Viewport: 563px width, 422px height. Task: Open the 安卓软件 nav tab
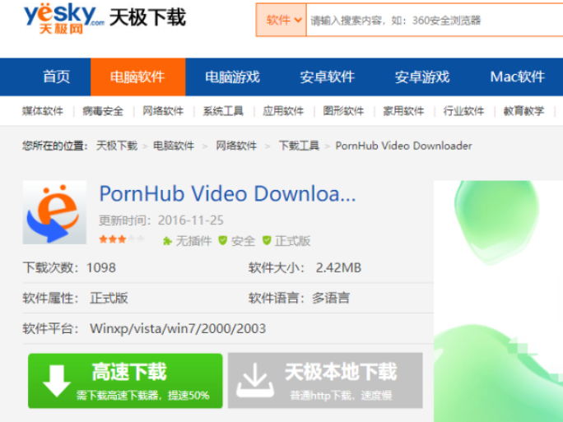click(x=328, y=77)
